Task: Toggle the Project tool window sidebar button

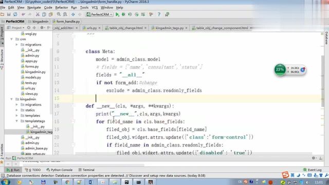Action: click(2, 33)
